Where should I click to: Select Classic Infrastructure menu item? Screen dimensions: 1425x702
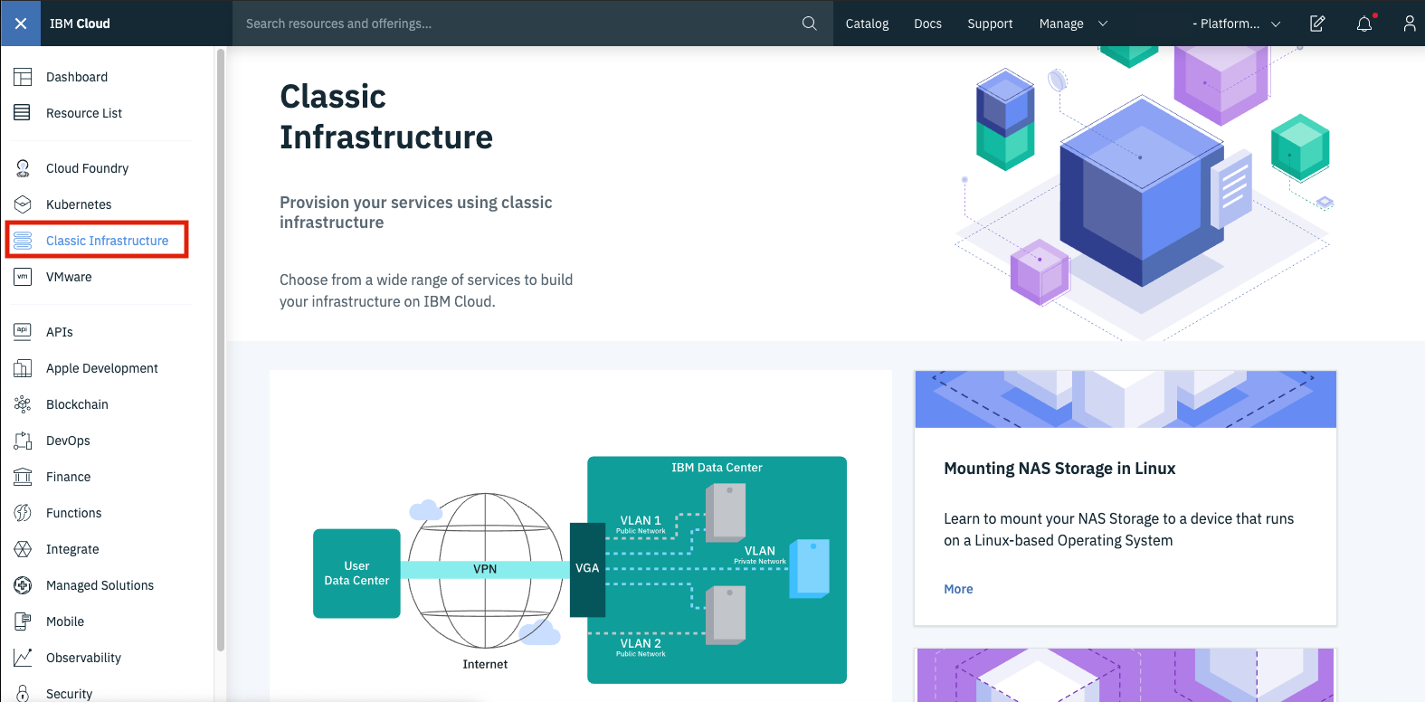coord(107,241)
